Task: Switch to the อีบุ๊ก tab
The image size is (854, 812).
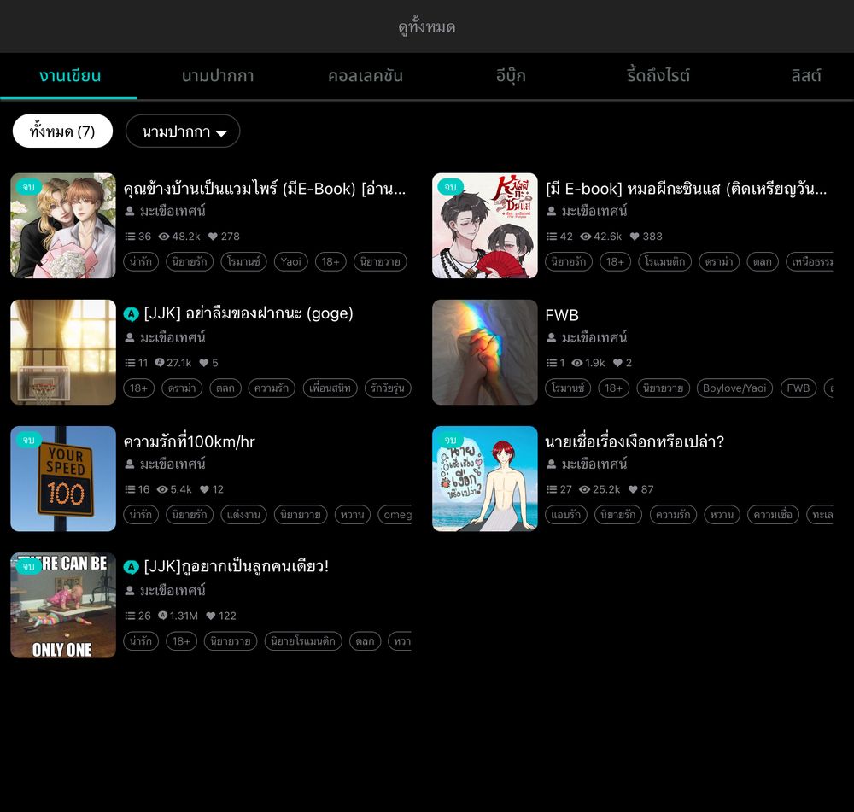Action: [x=511, y=76]
